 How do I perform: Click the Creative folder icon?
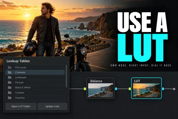pyautogui.click(x=10, y=93)
